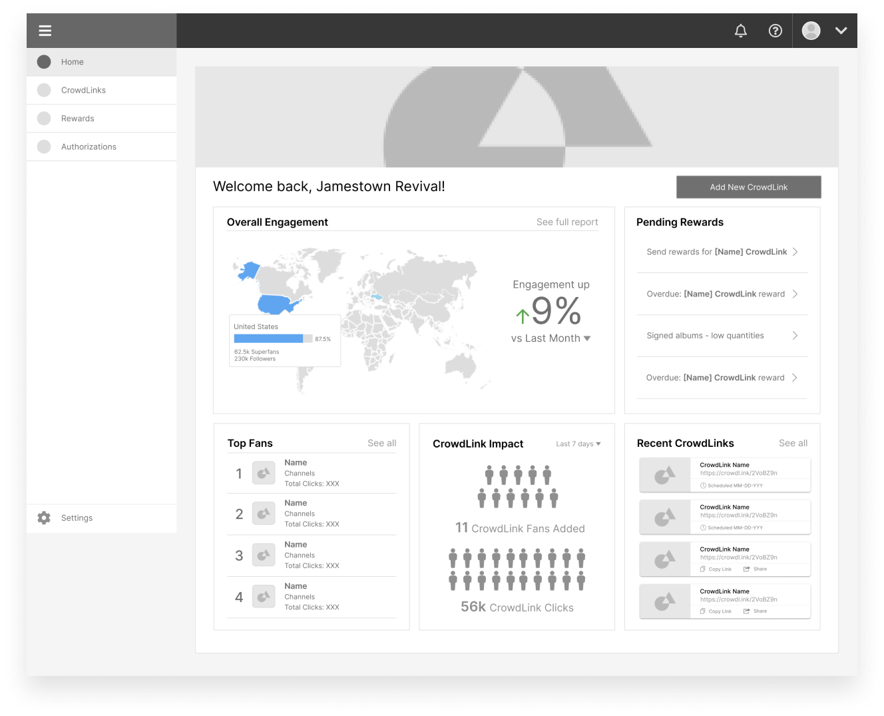Viewport: 884px width, 716px height.
Task: Click the Pending Rewards heading
Action: (680, 222)
